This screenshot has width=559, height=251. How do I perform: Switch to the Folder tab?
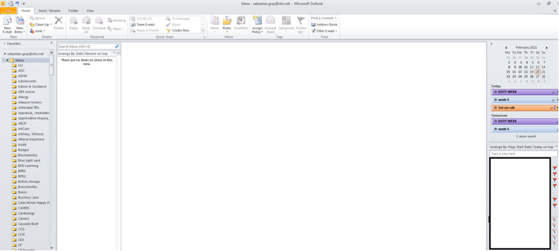pos(74,11)
